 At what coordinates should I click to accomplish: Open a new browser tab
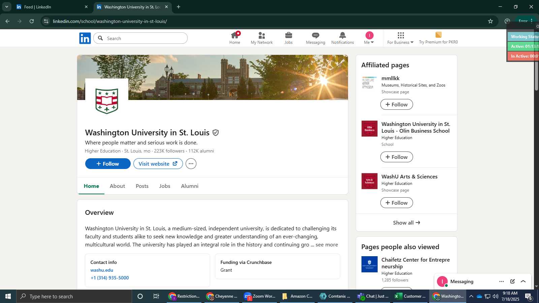[x=179, y=7]
